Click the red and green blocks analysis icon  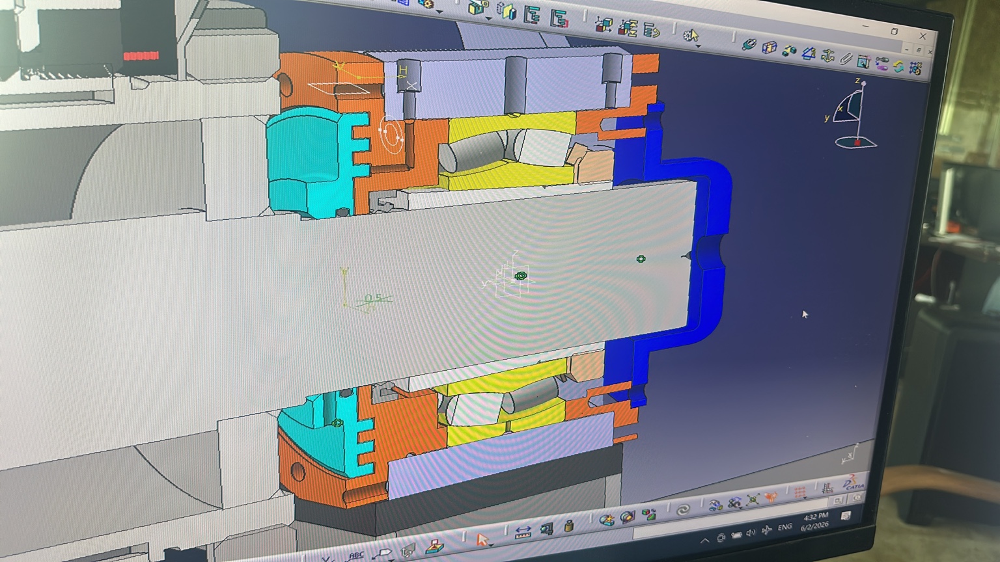click(x=649, y=515)
